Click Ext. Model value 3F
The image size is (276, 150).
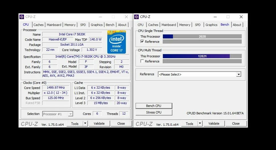86,67
